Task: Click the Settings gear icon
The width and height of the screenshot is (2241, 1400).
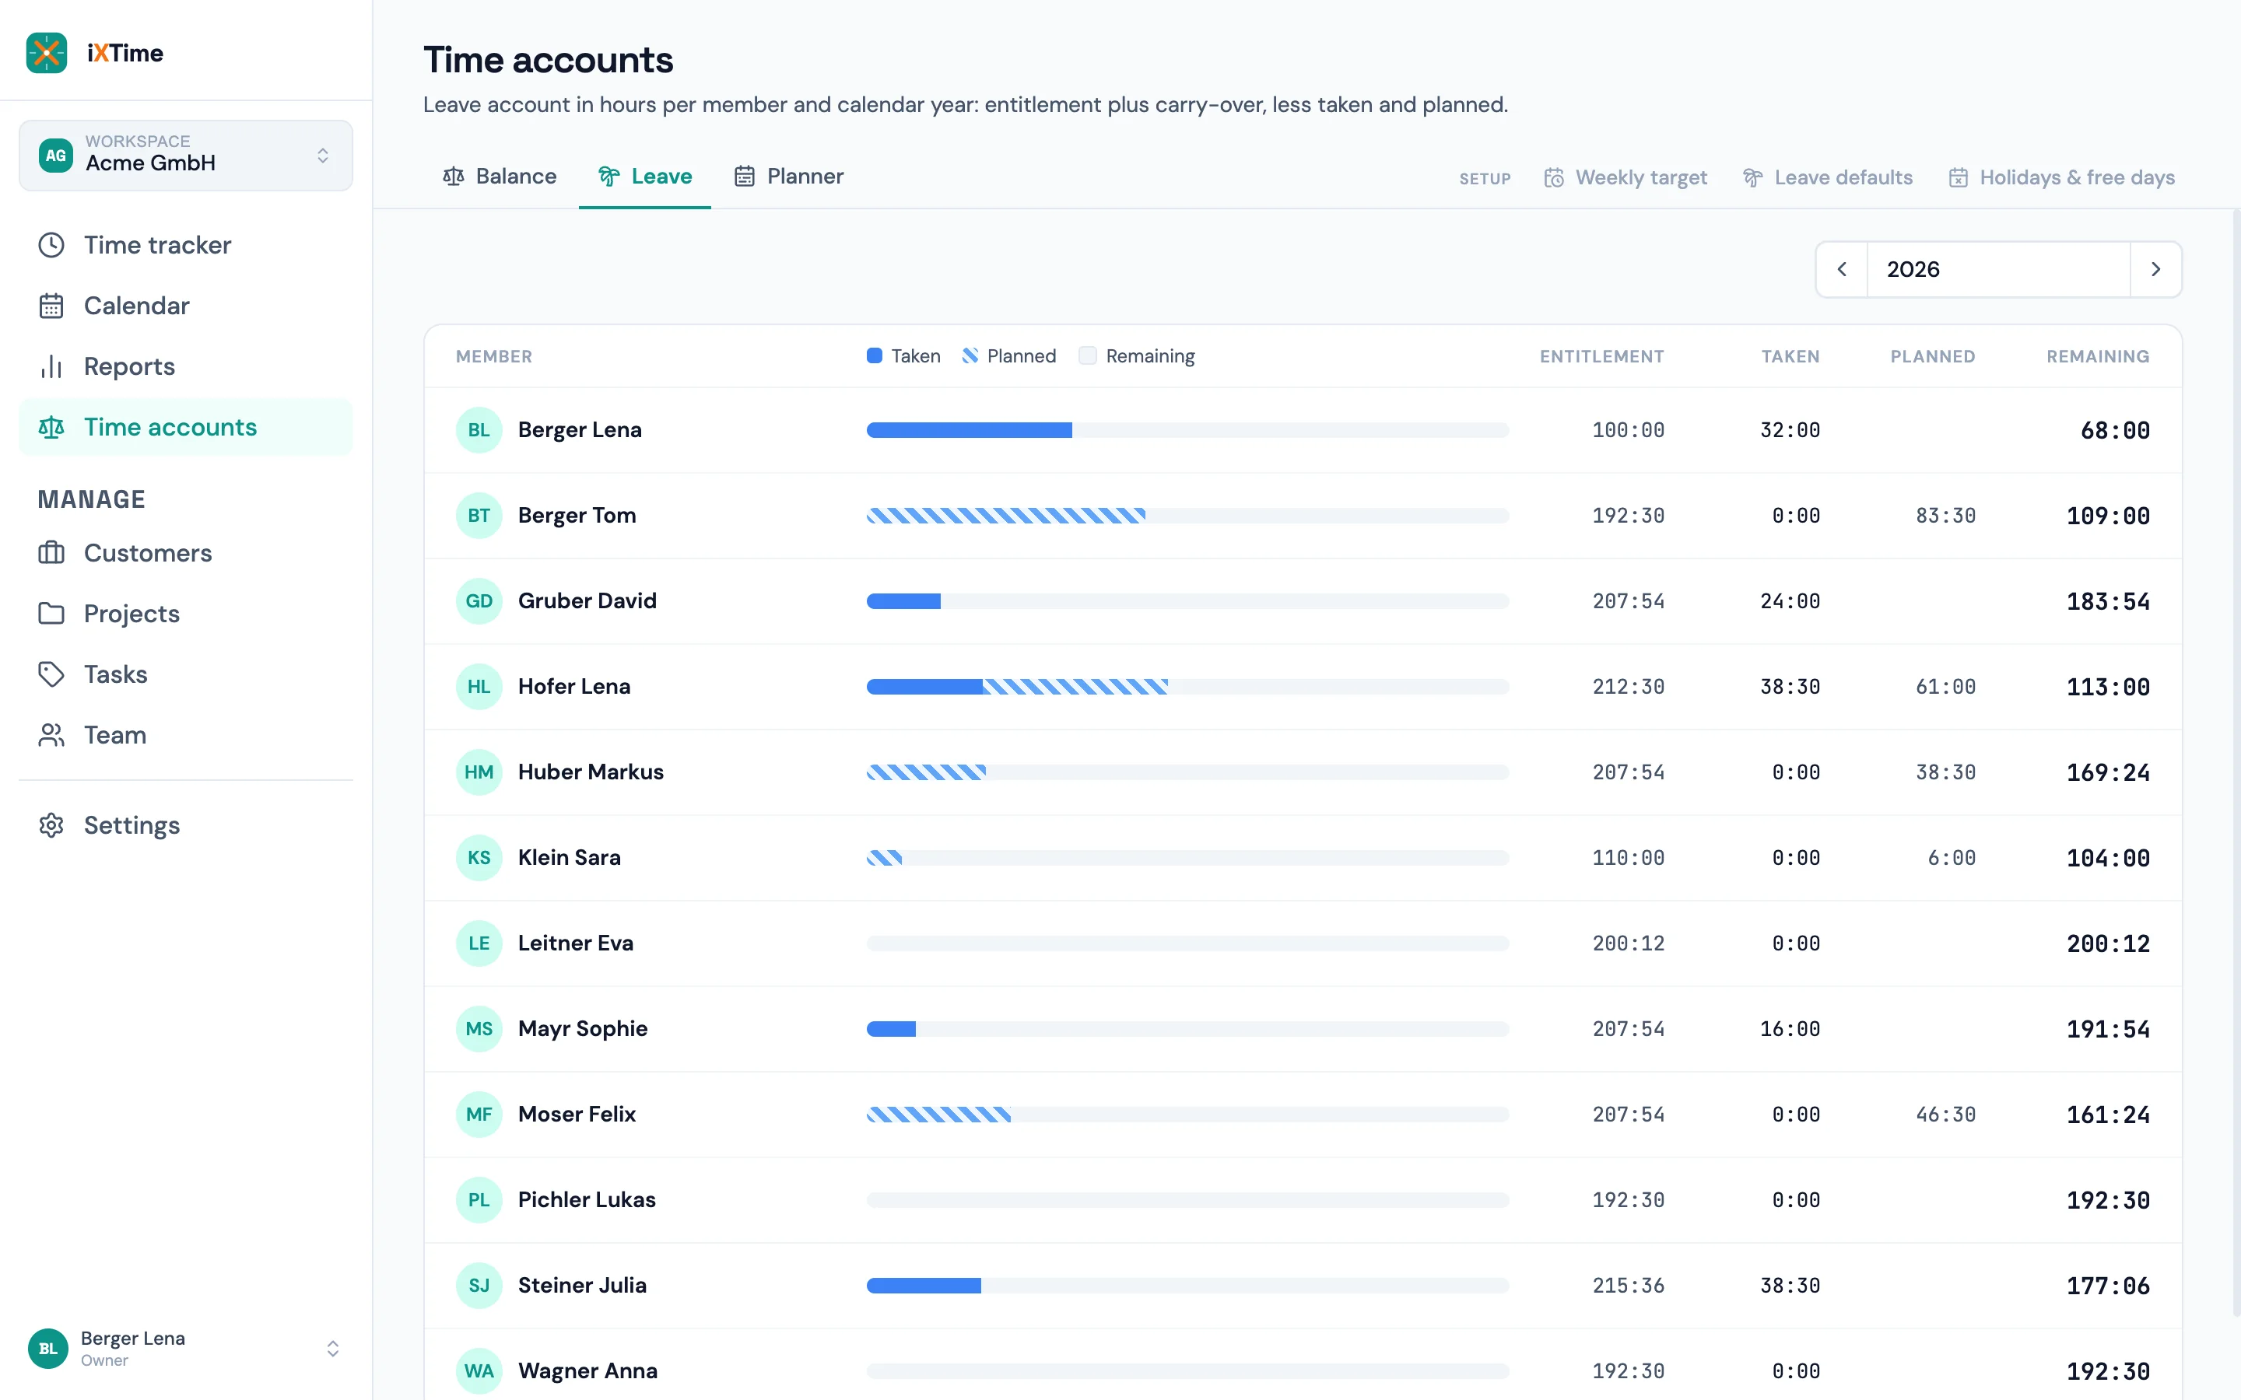Action: pos(51,825)
